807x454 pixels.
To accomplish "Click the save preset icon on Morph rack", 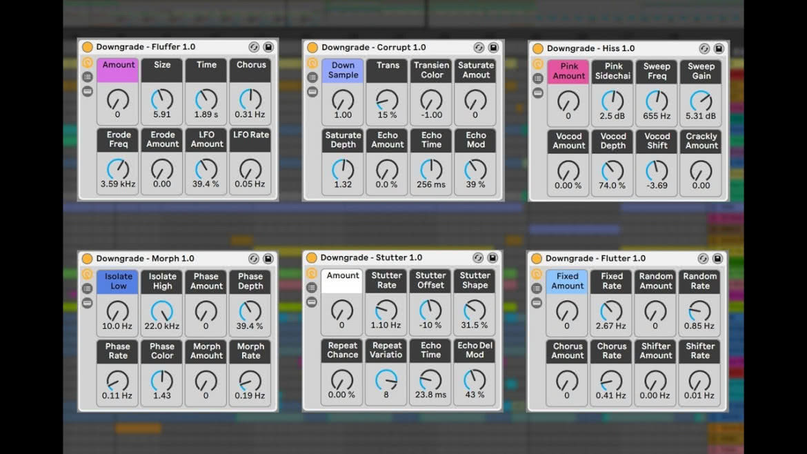I will click(x=268, y=259).
